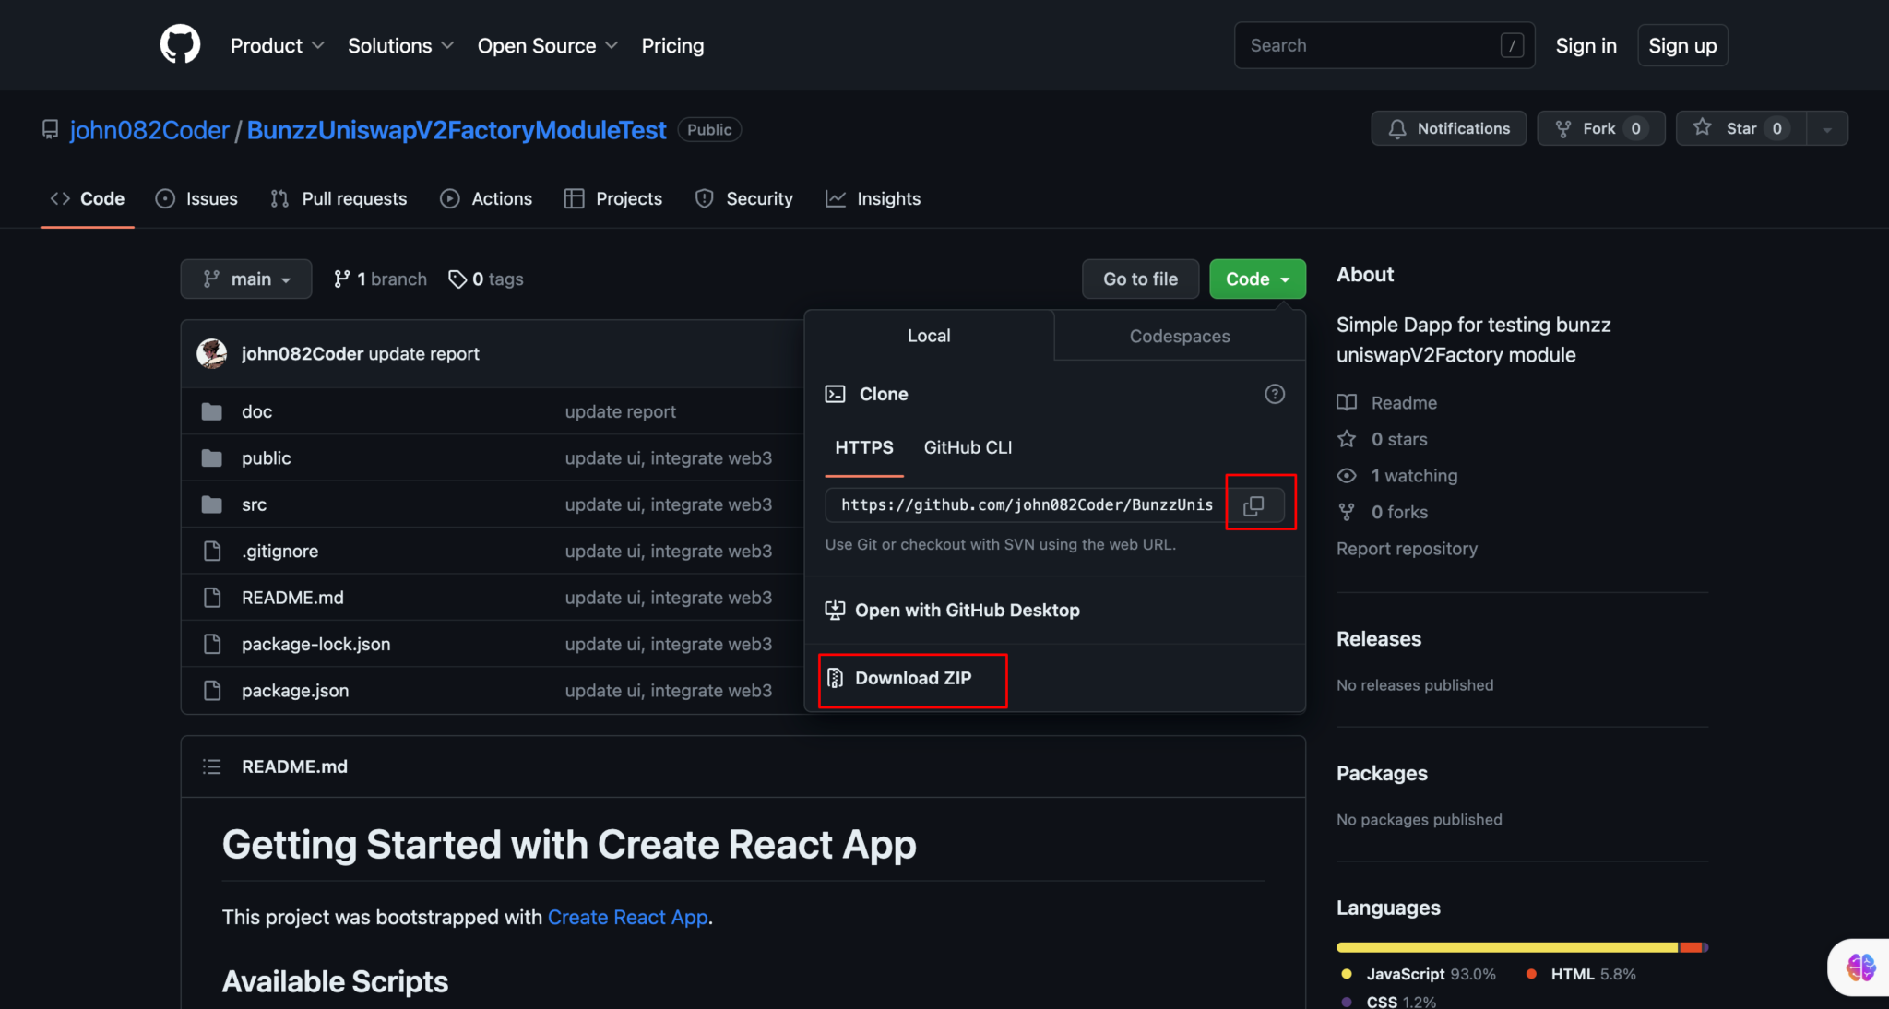
Task: Follow the Create React App link
Action: [626, 917]
